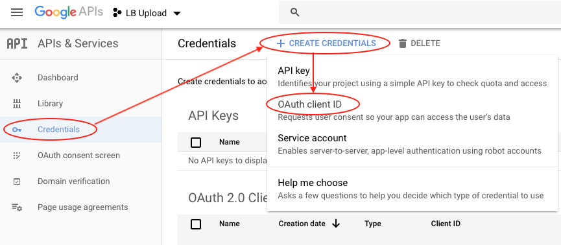Click the APIs & Services heading
The image size is (561, 245).
(x=78, y=43)
